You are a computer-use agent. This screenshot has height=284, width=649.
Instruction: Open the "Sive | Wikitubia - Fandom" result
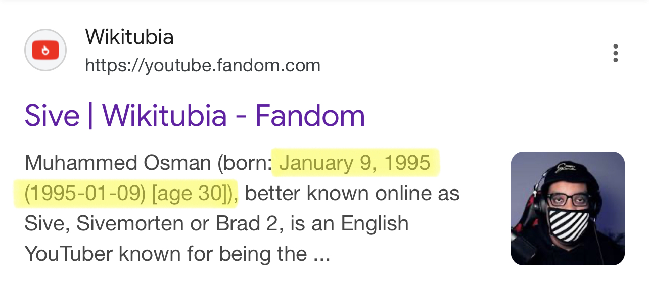[195, 115]
